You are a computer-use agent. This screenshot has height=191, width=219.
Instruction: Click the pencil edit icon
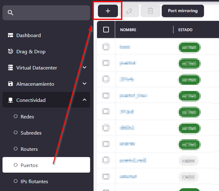[x=129, y=11]
